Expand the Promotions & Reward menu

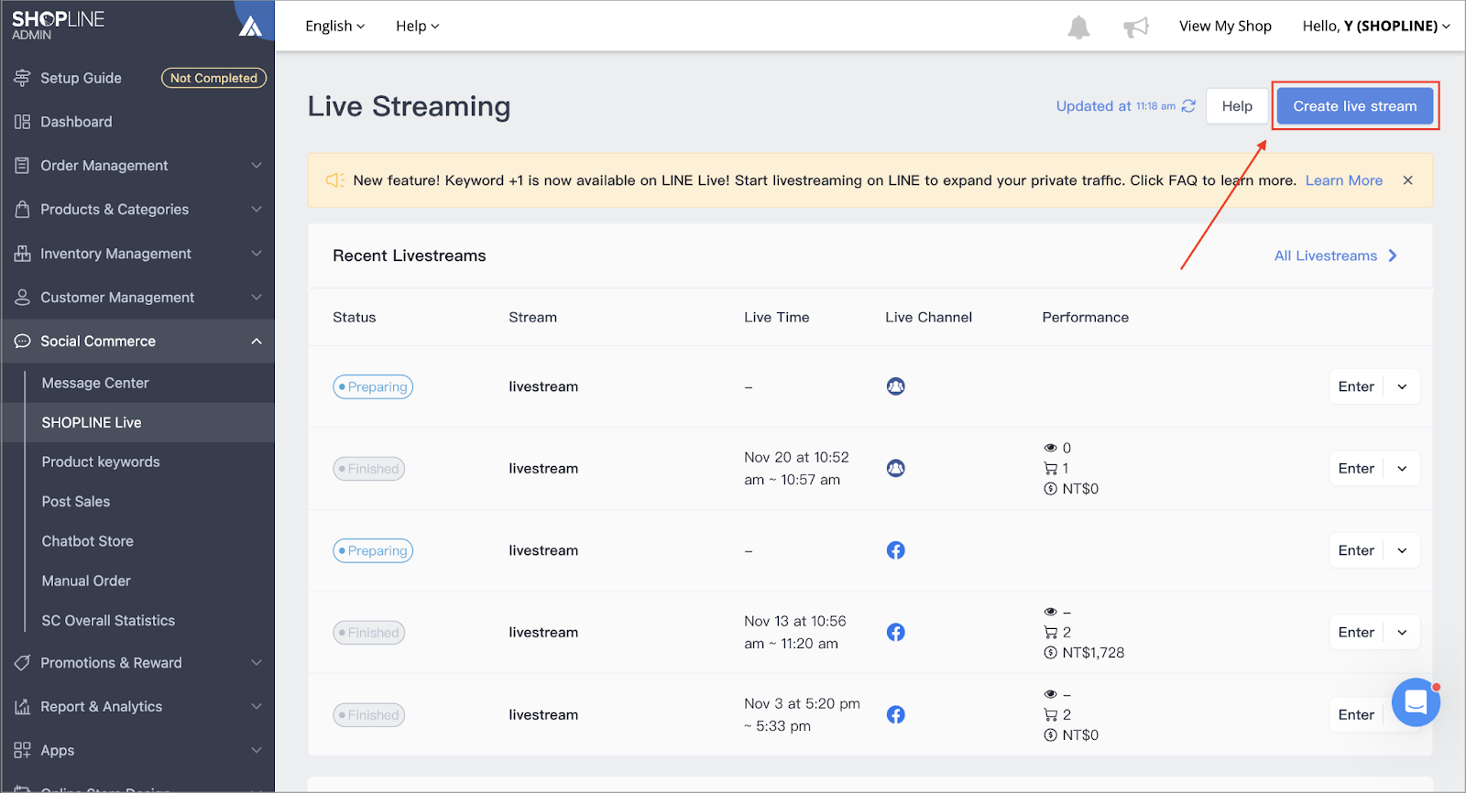(257, 663)
